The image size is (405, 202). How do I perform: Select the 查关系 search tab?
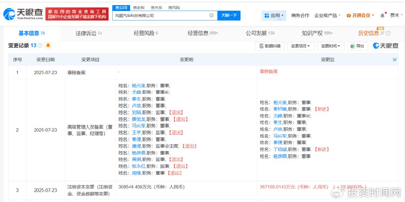[x=156, y=7]
